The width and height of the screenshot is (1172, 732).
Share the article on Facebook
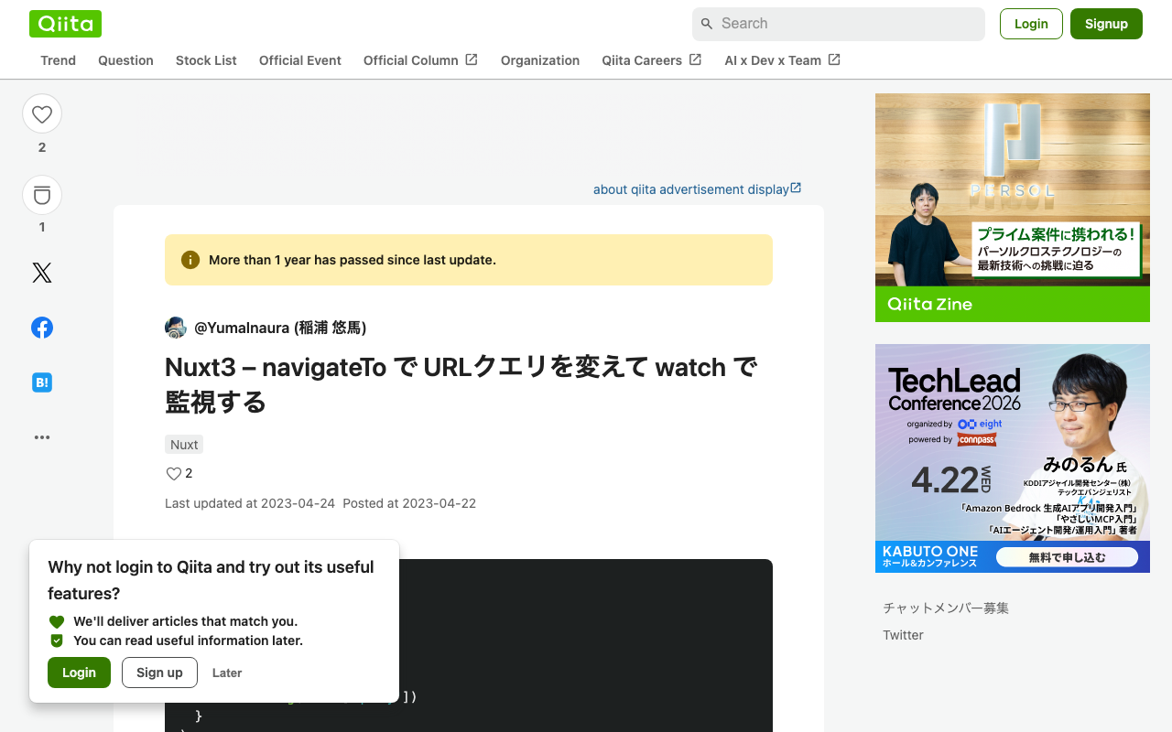[x=42, y=327]
